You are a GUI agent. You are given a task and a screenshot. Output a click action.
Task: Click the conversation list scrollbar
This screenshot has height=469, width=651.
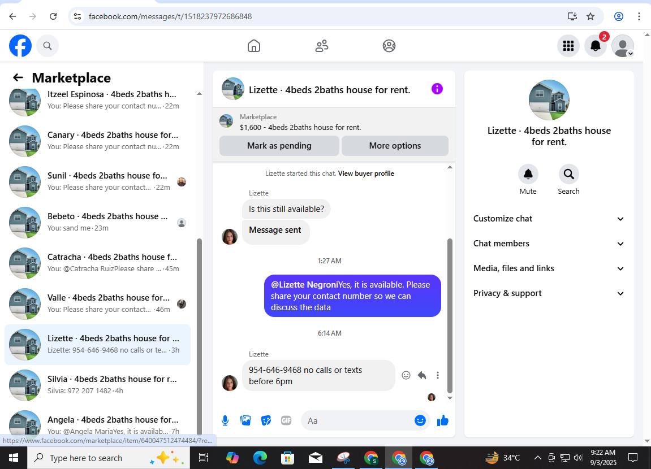tap(199, 336)
